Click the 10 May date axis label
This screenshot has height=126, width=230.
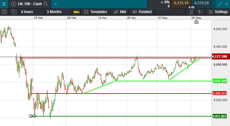click(x=163, y=18)
